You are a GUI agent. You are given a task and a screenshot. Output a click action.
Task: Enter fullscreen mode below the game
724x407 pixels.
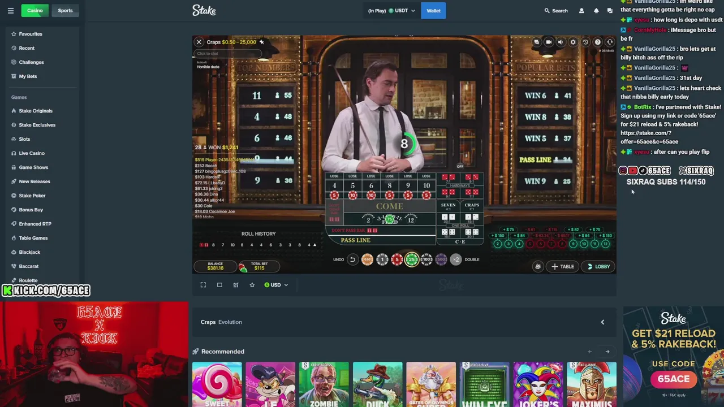click(x=203, y=285)
